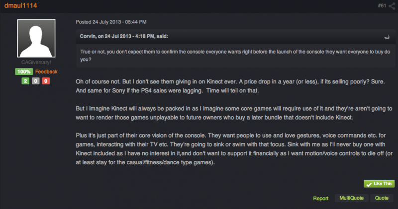Open dmaul1114 username profile link
Image resolution: width=398 pixels, height=209 pixels.
(21, 5)
